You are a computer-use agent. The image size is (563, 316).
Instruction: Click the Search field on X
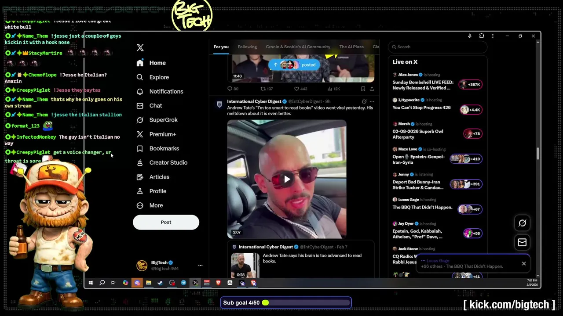438,47
